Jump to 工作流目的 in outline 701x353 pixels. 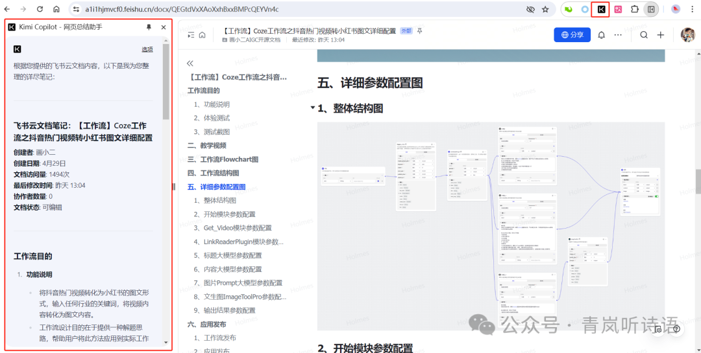pos(203,91)
